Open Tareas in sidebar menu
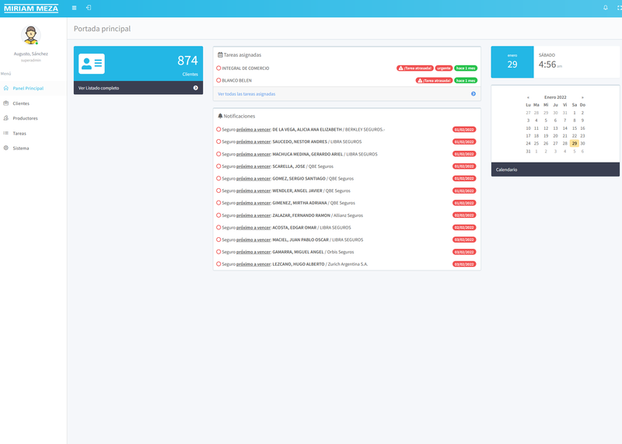Image resolution: width=622 pixels, height=444 pixels. pyautogui.click(x=19, y=133)
